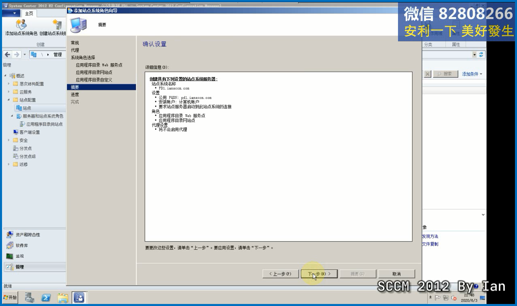The width and height of the screenshot is (517, 306).
Task: Click the 下一步 (Next) button
Action: [x=319, y=274]
